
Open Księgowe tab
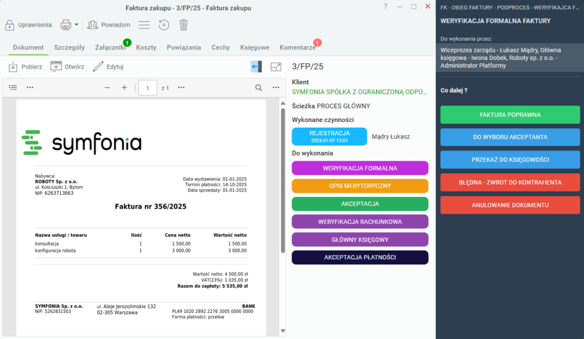point(255,48)
